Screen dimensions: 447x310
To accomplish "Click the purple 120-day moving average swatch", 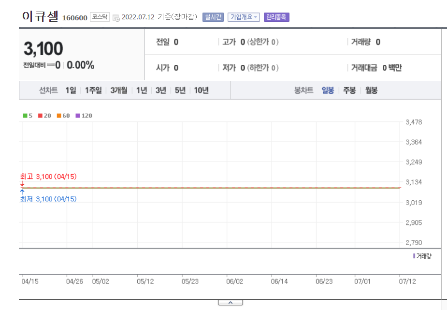I will [77, 116].
